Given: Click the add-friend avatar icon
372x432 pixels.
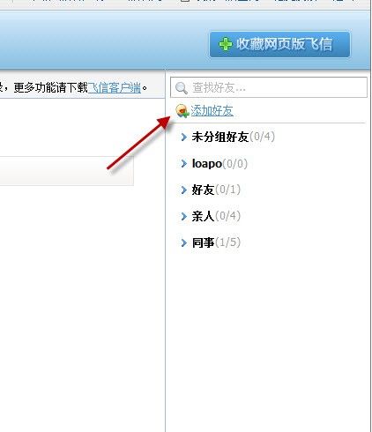Looking at the screenshot, I should tap(182, 111).
